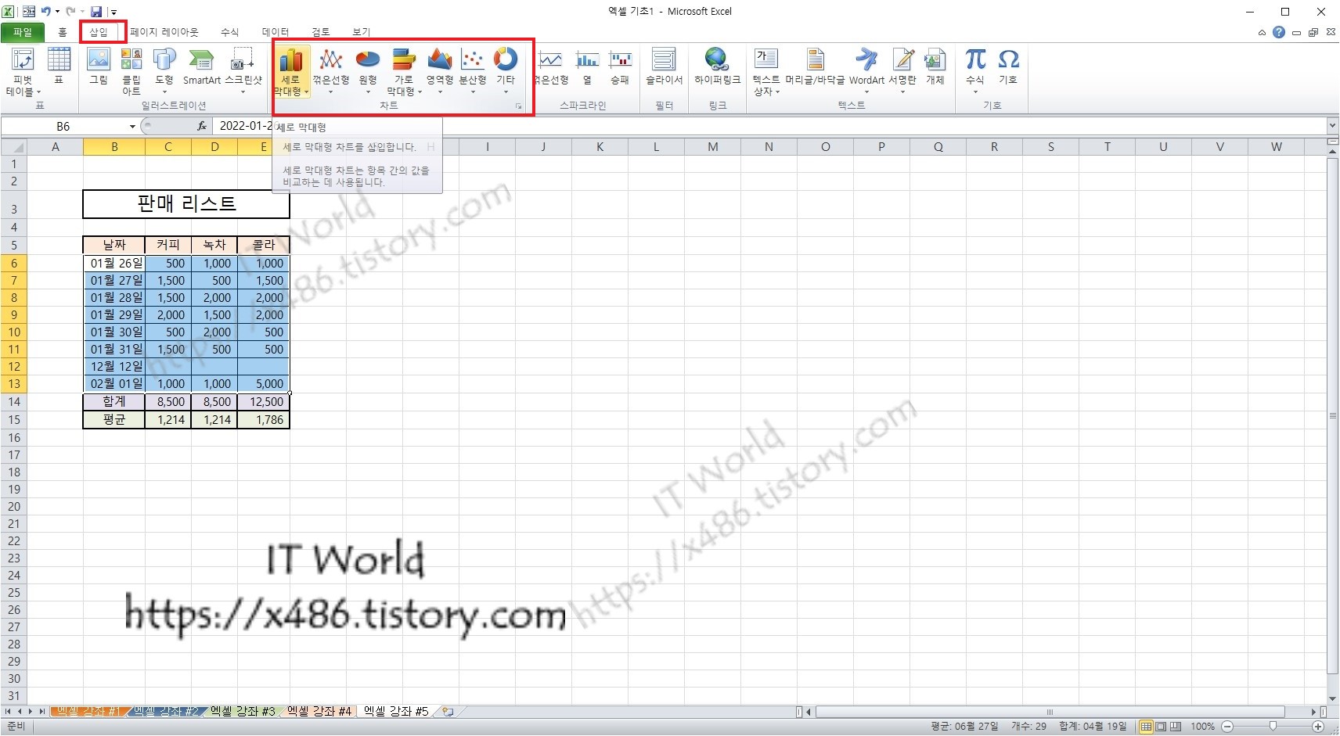Go to first sheet navigation arrow
This screenshot has width=1340, height=736.
pos(9,712)
